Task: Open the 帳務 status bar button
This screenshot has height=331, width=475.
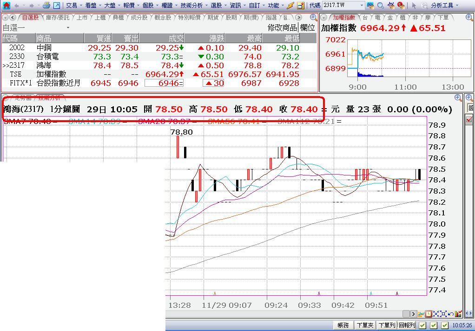Action: [343, 325]
